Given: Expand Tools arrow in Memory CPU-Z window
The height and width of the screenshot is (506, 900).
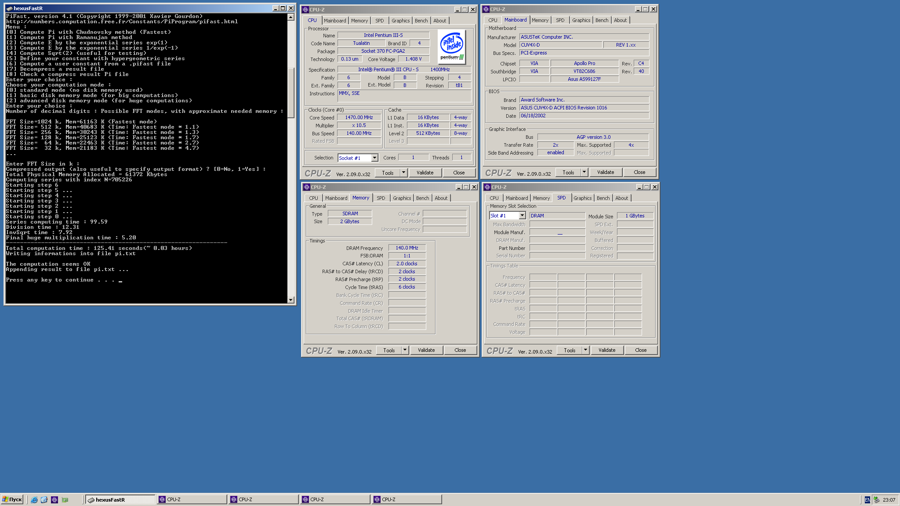Looking at the screenshot, I should tap(405, 350).
